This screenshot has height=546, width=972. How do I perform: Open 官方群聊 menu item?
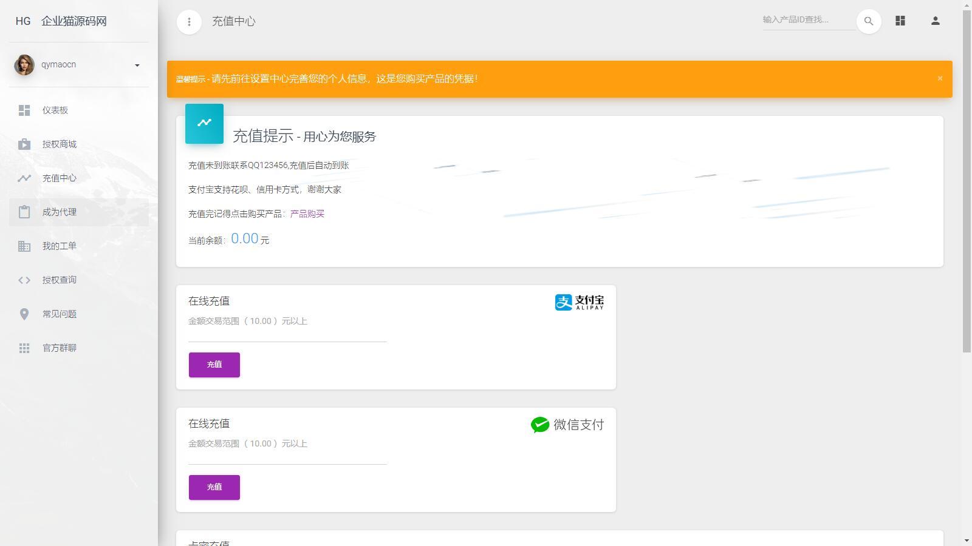click(x=79, y=348)
